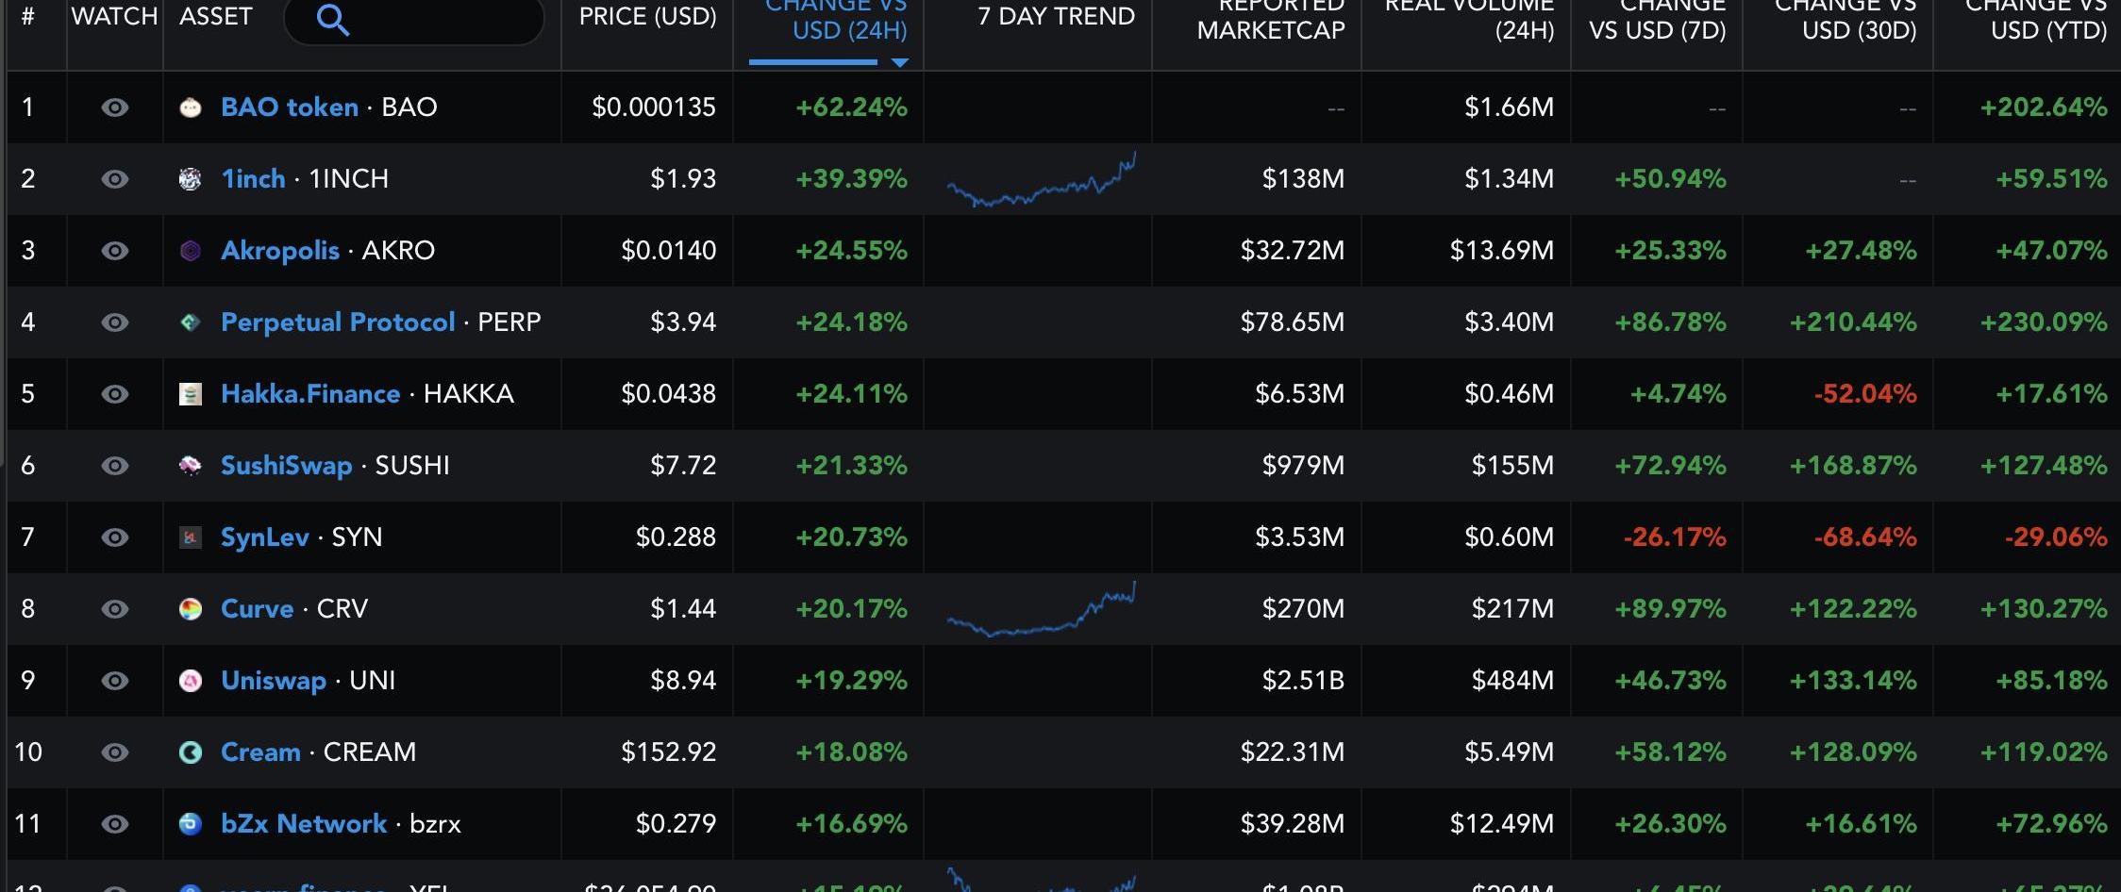Click the Perpetual Protocol logo icon
Viewport: 2121px width, 892px height.
click(191, 322)
